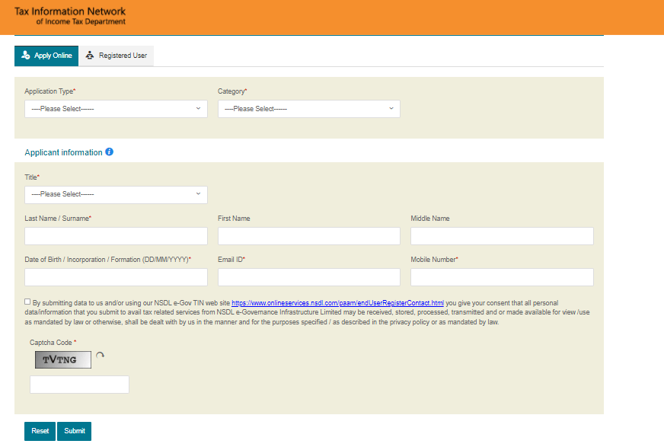664x447 pixels.
Task: Click the Mobile Number label
Action: pos(434,260)
